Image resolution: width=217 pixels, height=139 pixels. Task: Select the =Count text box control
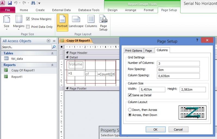point(106,74)
